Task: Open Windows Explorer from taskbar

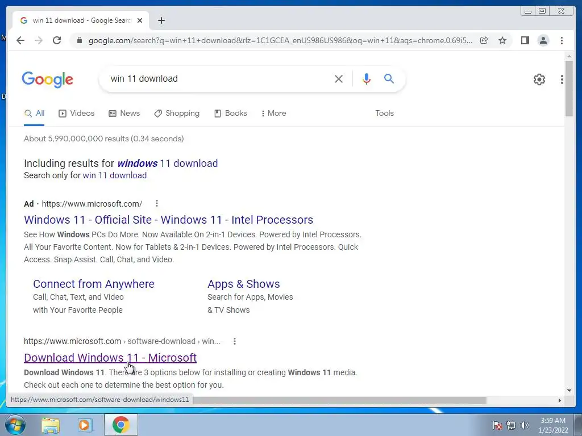Action: (51, 425)
